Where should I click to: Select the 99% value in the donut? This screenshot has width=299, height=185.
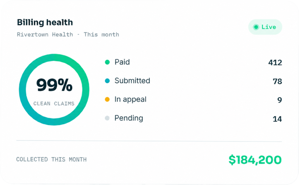pos(54,85)
